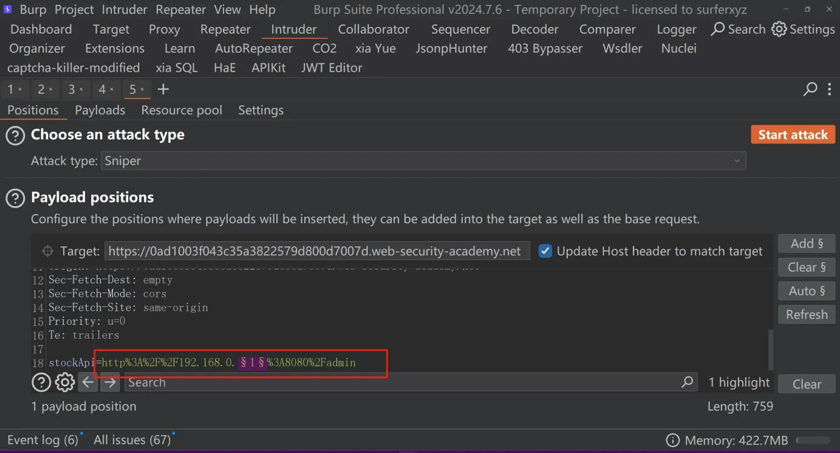Switch to the Decoder tab

535,29
